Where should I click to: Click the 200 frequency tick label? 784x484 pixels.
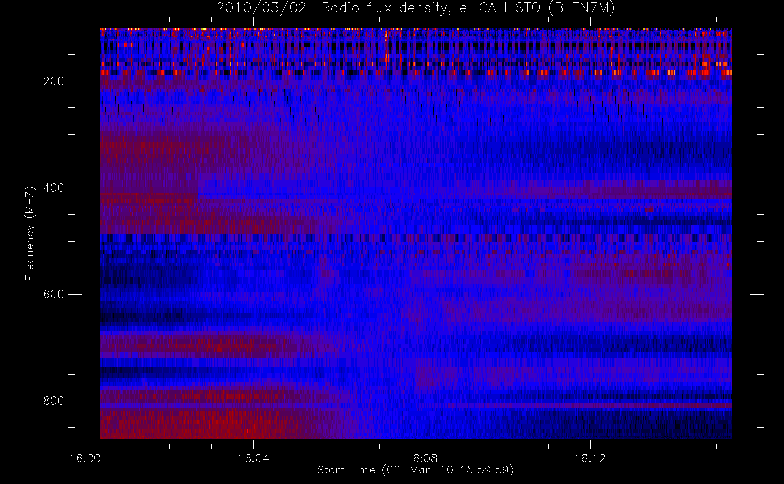point(53,81)
